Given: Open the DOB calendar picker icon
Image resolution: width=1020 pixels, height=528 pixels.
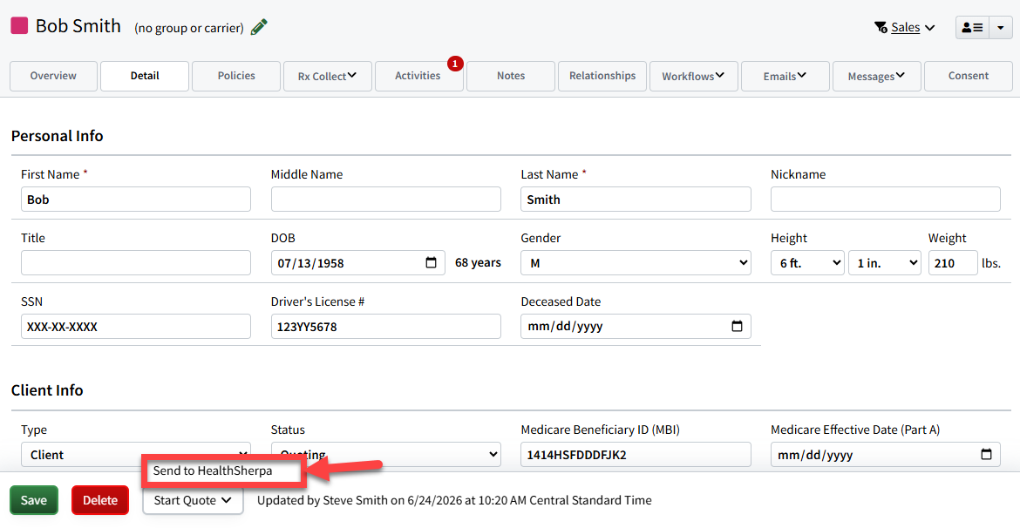Looking at the screenshot, I should (x=431, y=263).
